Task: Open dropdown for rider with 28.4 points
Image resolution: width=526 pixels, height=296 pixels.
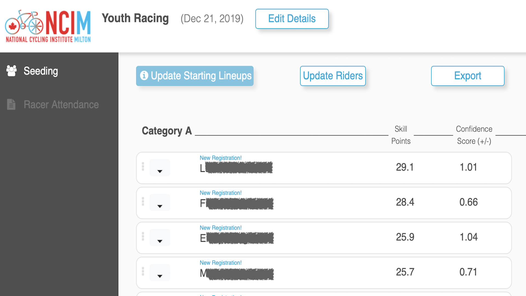Action: point(160,203)
